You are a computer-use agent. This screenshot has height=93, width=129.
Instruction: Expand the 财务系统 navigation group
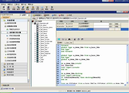(14, 75)
